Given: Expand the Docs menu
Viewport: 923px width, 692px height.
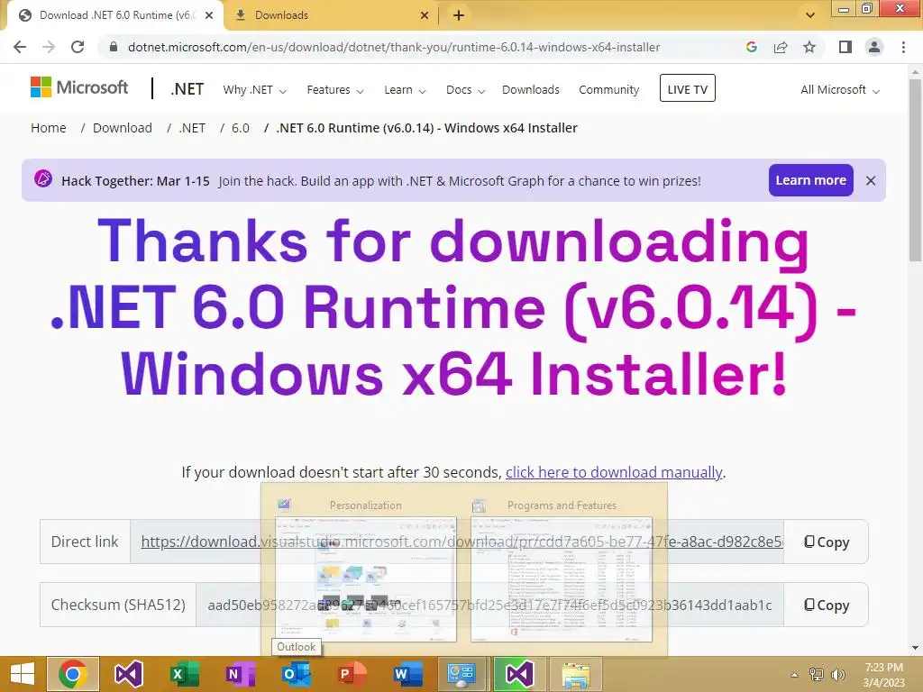Looking at the screenshot, I should click(x=466, y=90).
